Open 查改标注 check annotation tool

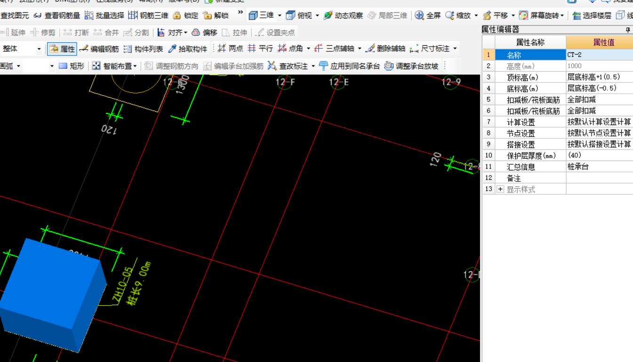[288, 66]
